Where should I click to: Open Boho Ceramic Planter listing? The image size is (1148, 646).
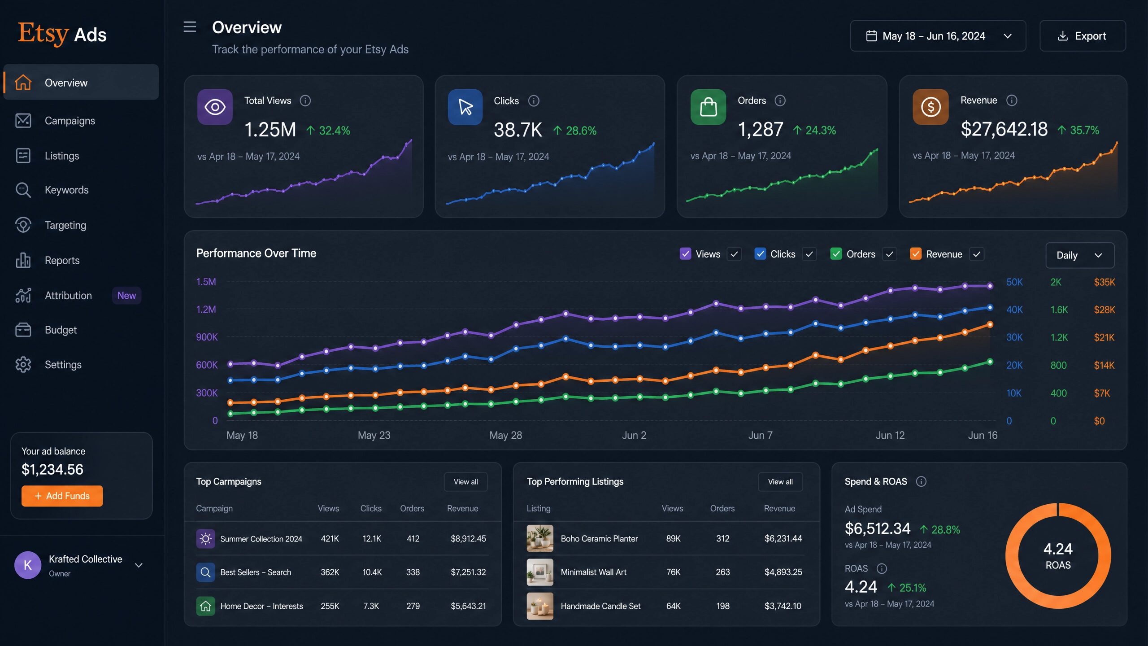click(x=599, y=538)
